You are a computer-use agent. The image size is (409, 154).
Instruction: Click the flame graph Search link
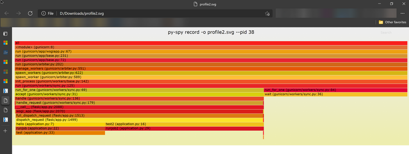click(386, 33)
